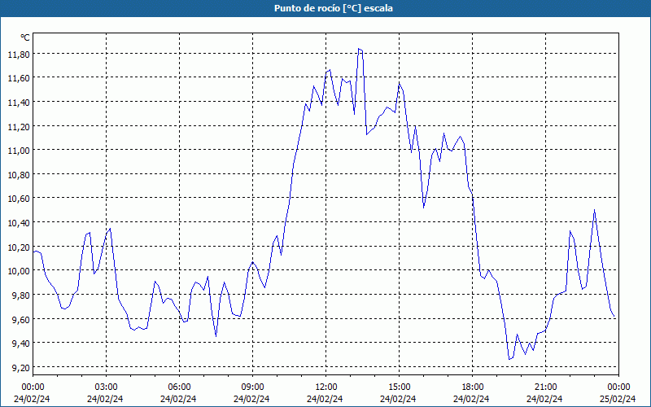Click the 12:00 time axis label
Screen dimensions: 651x407
coord(326,387)
